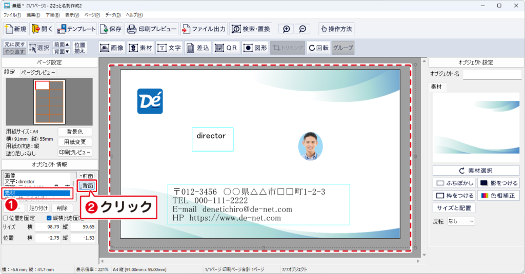Toggle 縦横比を固定 checkbox
The image size is (525, 274).
65,218
